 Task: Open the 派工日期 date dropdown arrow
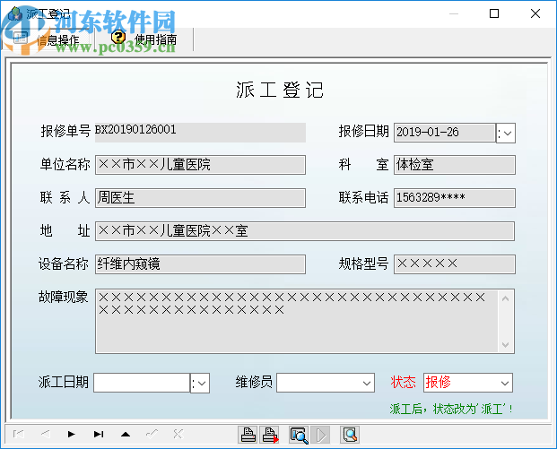coord(200,383)
